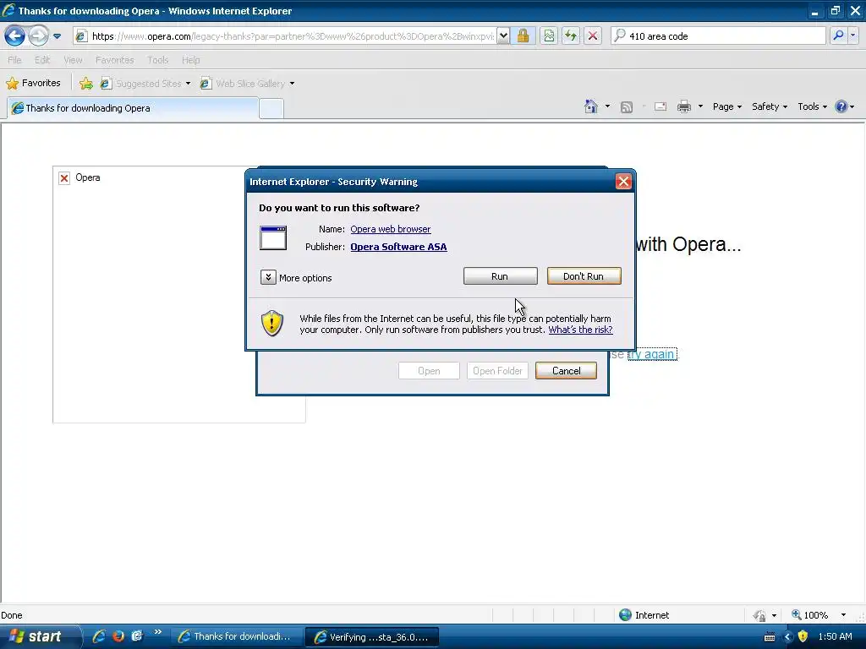Open the Edit menu
Screen dimensions: 866x649
pos(42,60)
